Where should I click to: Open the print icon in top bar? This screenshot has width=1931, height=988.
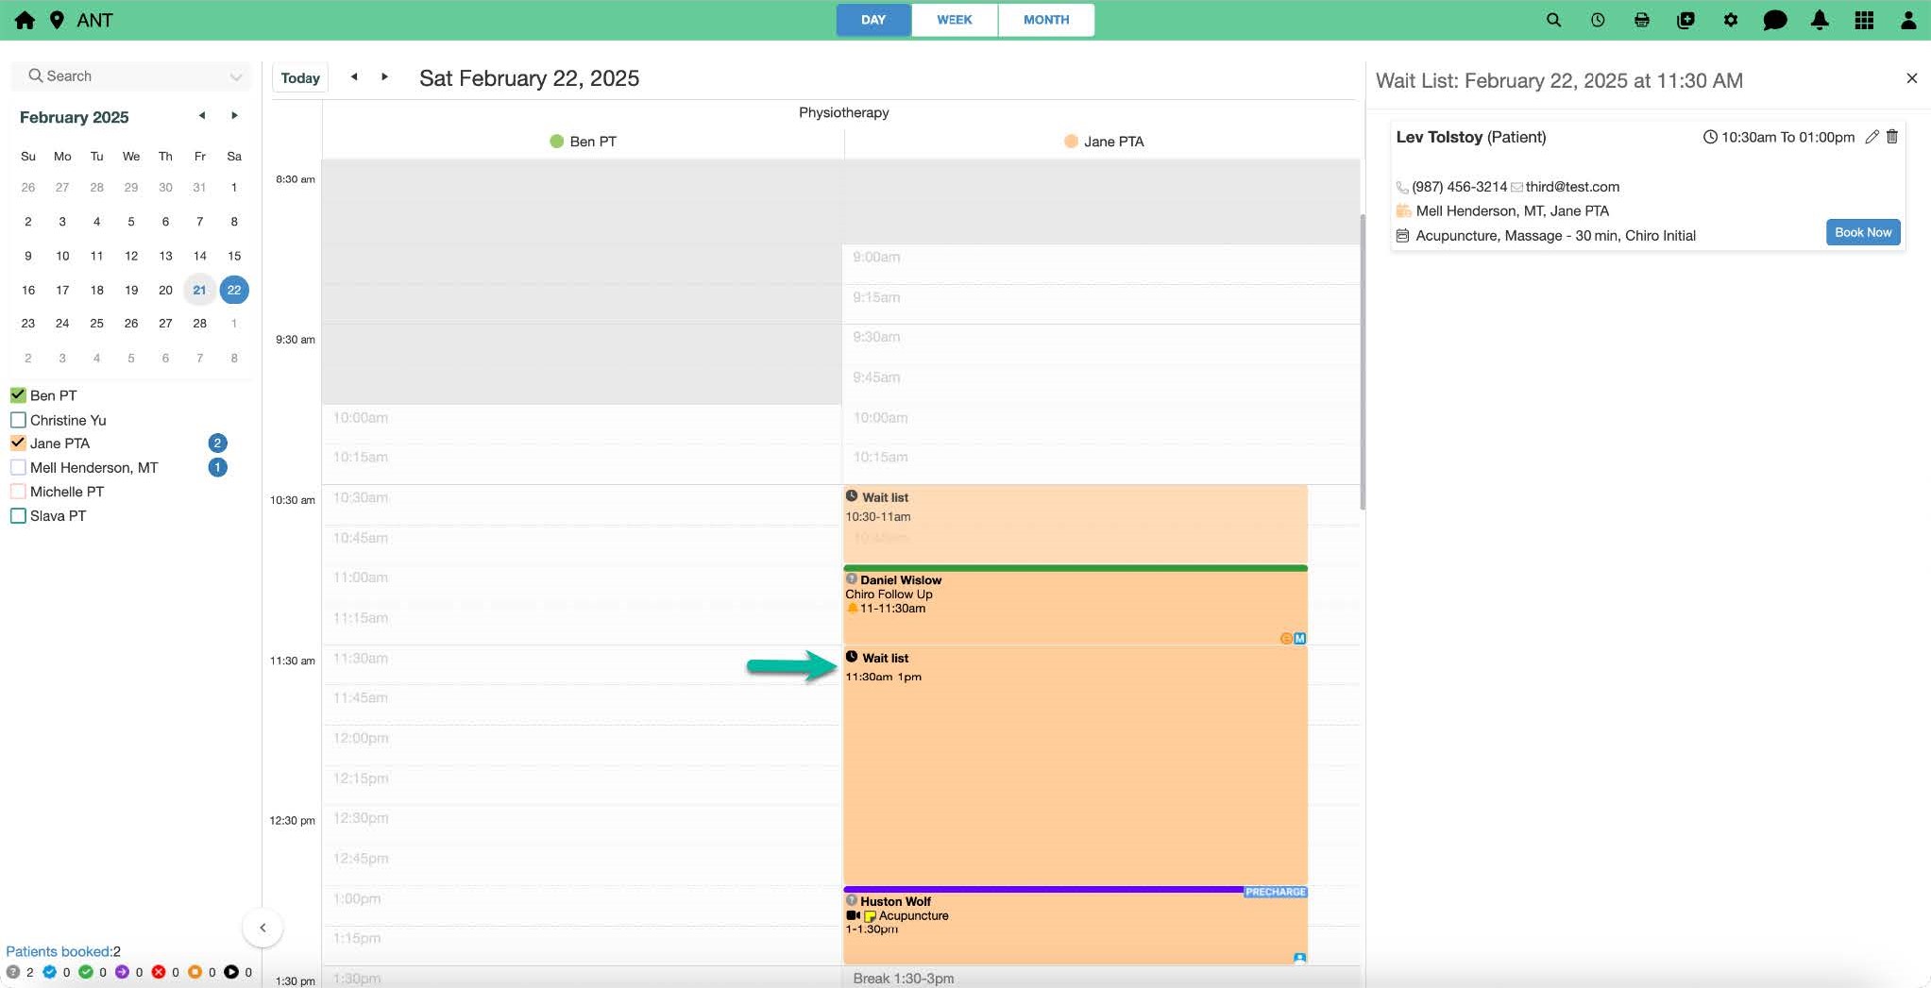(x=1642, y=20)
